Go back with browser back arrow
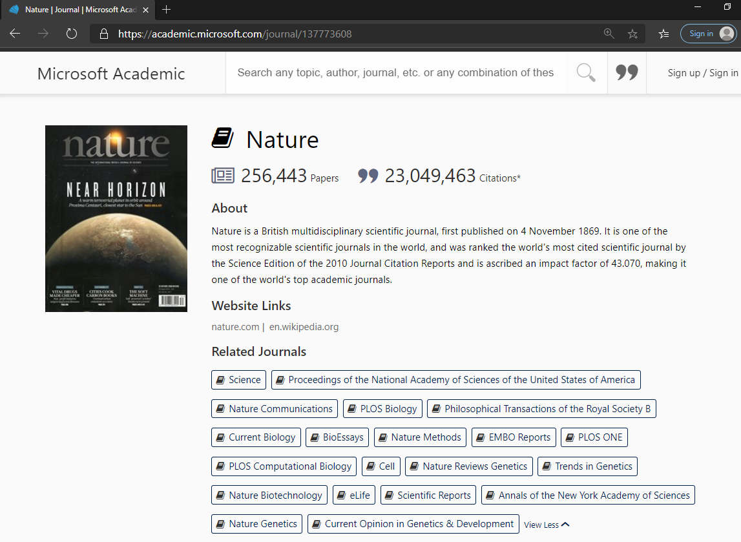The image size is (741, 542). 15,34
